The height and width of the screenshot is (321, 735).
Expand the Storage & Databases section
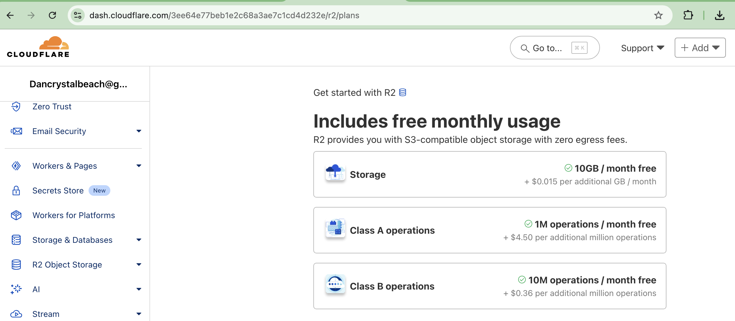point(139,240)
